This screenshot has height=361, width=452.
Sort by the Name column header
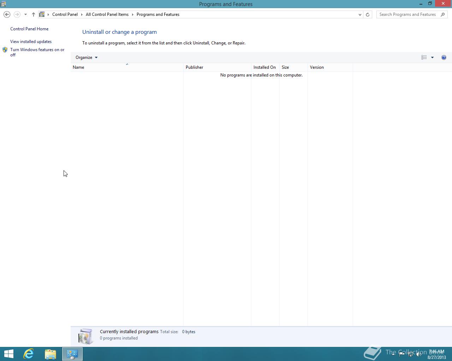(127, 67)
